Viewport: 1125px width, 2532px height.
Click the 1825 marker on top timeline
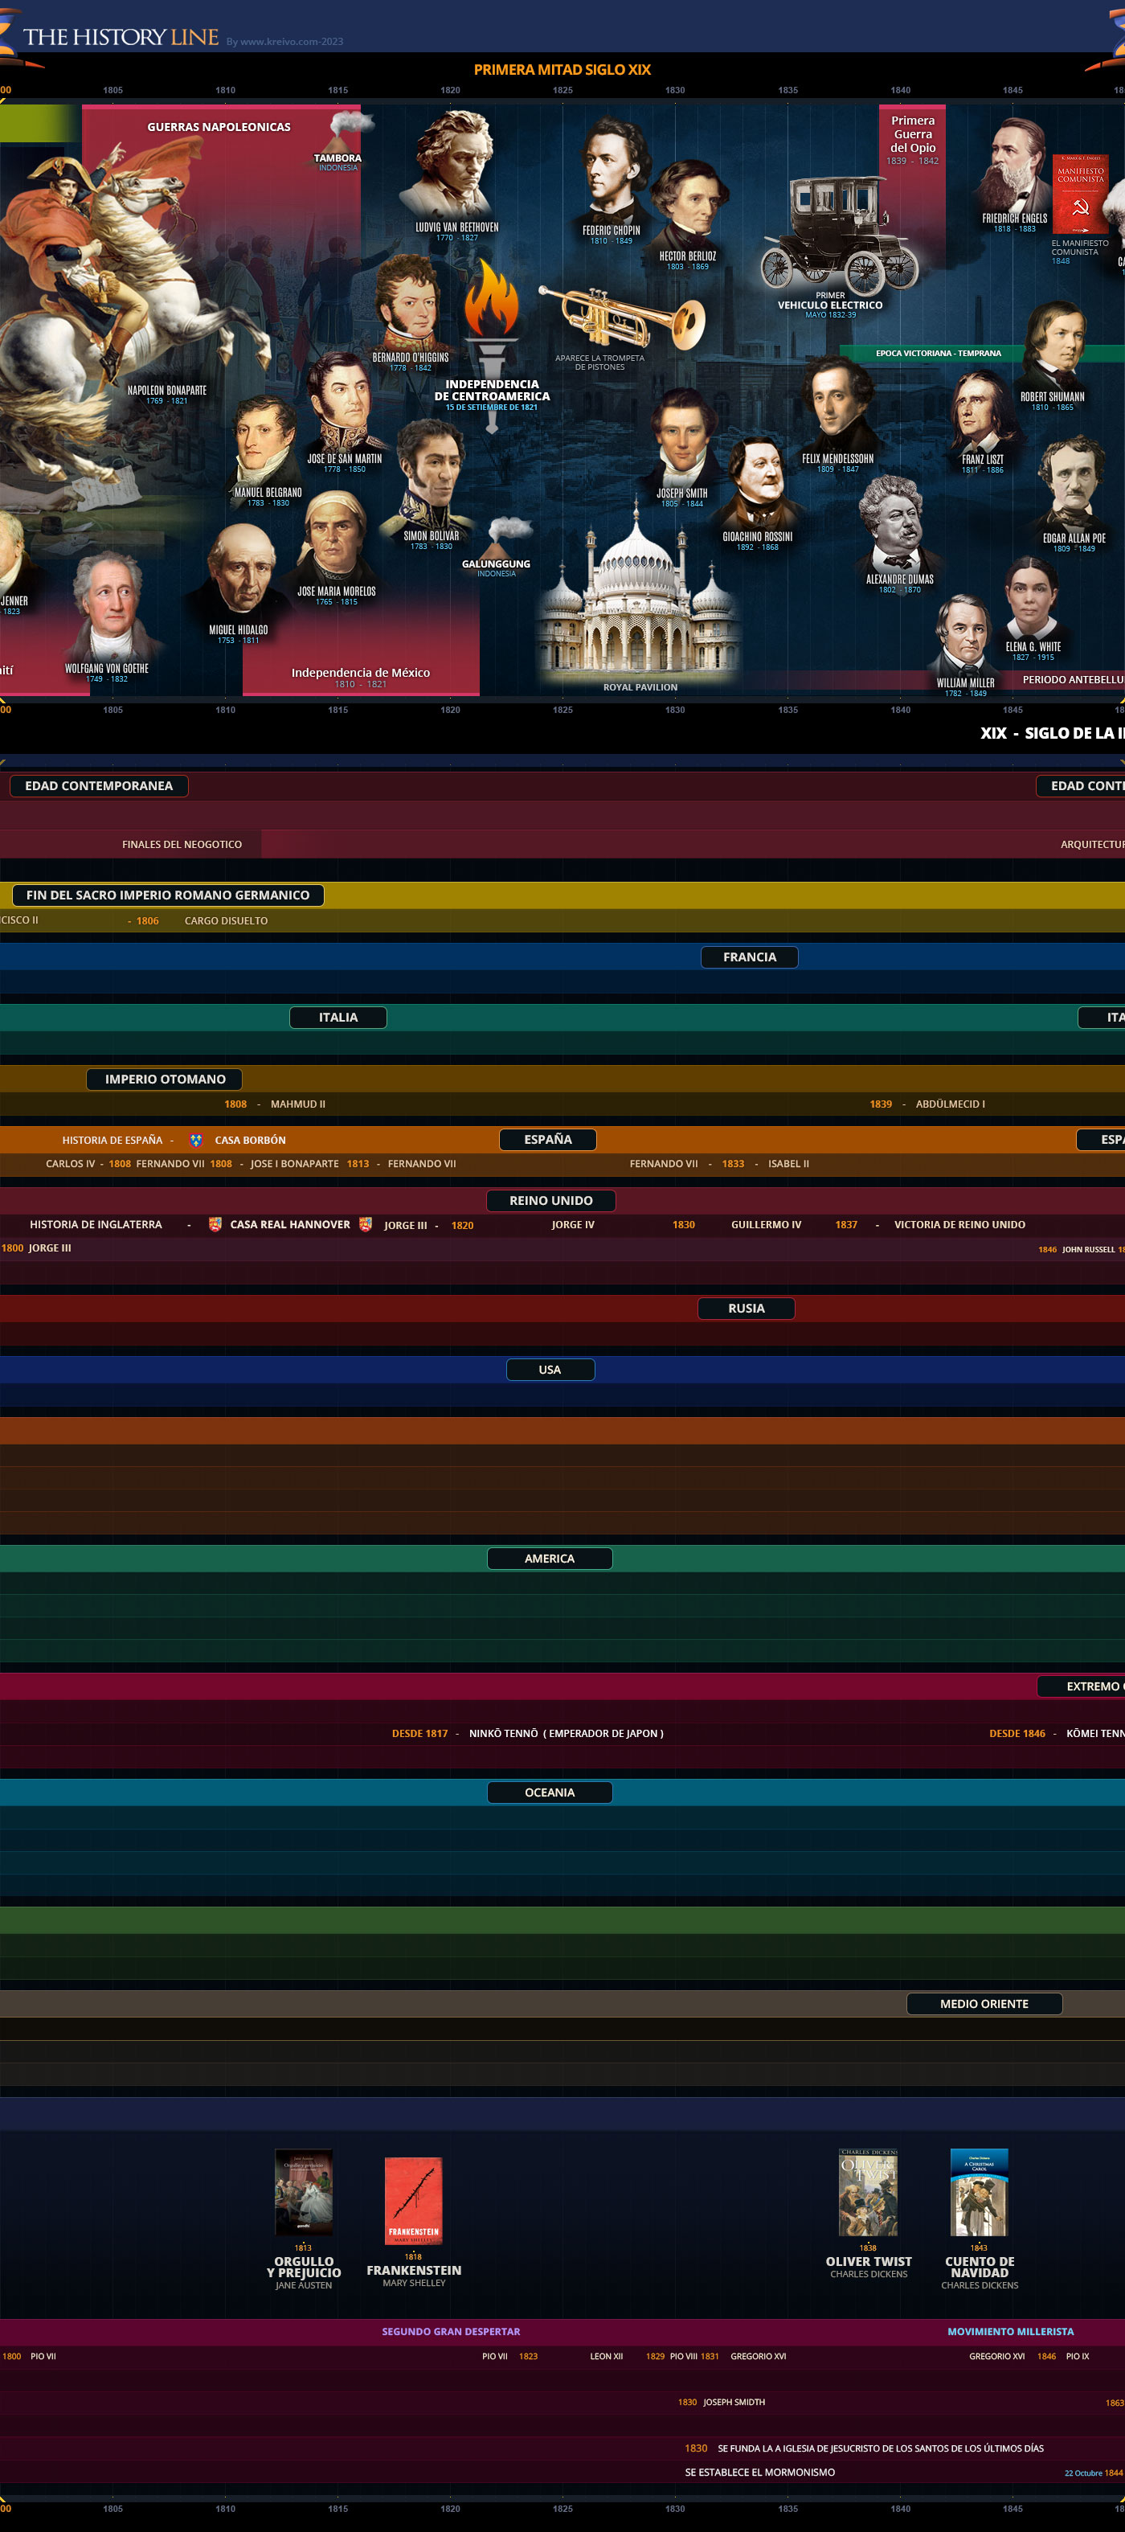coord(563,90)
